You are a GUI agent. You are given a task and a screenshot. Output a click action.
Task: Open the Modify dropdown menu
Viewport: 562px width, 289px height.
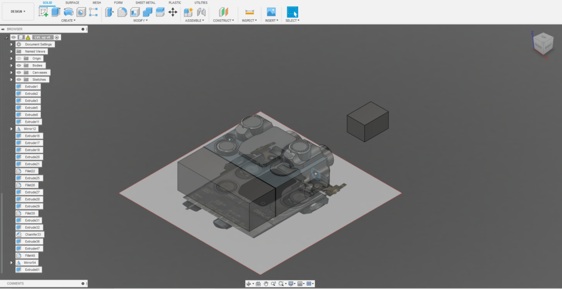coord(140,20)
